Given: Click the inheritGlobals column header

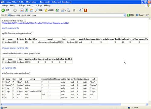Looking at the screenshot, I should tap(54, 79).
